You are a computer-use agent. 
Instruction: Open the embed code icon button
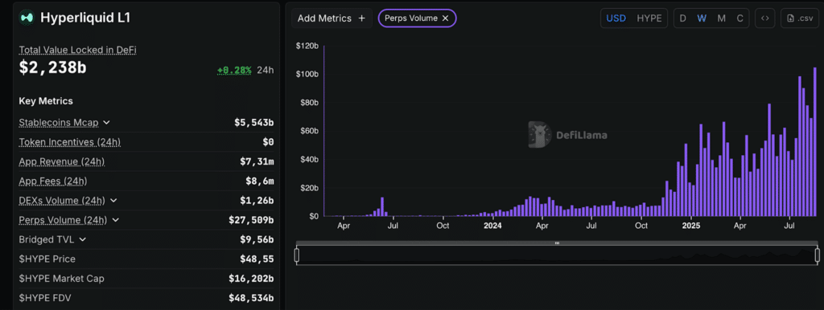click(x=765, y=18)
